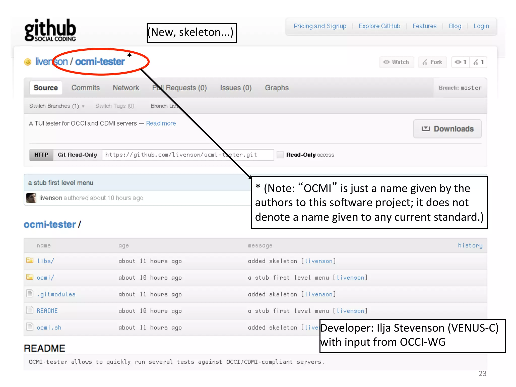
Task: Open the ocmi.sh file
Action: click(x=49, y=328)
